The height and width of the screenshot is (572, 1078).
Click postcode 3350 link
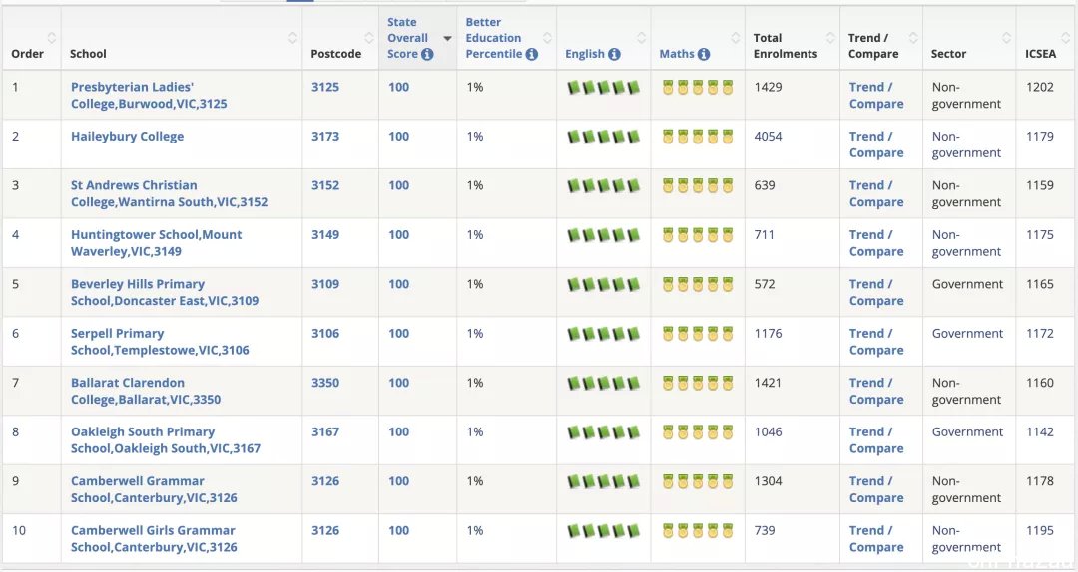tap(325, 384)
